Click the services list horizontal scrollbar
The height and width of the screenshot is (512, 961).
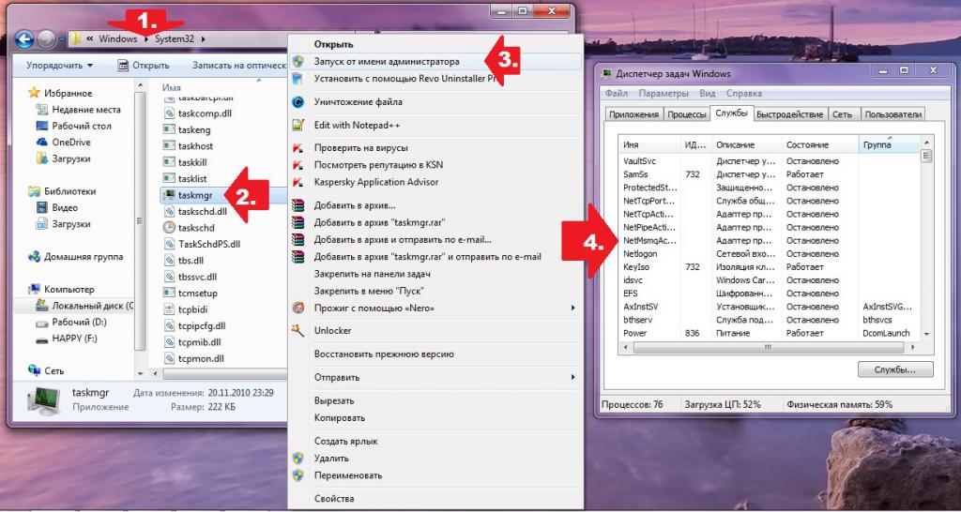[x=768, y=347]
